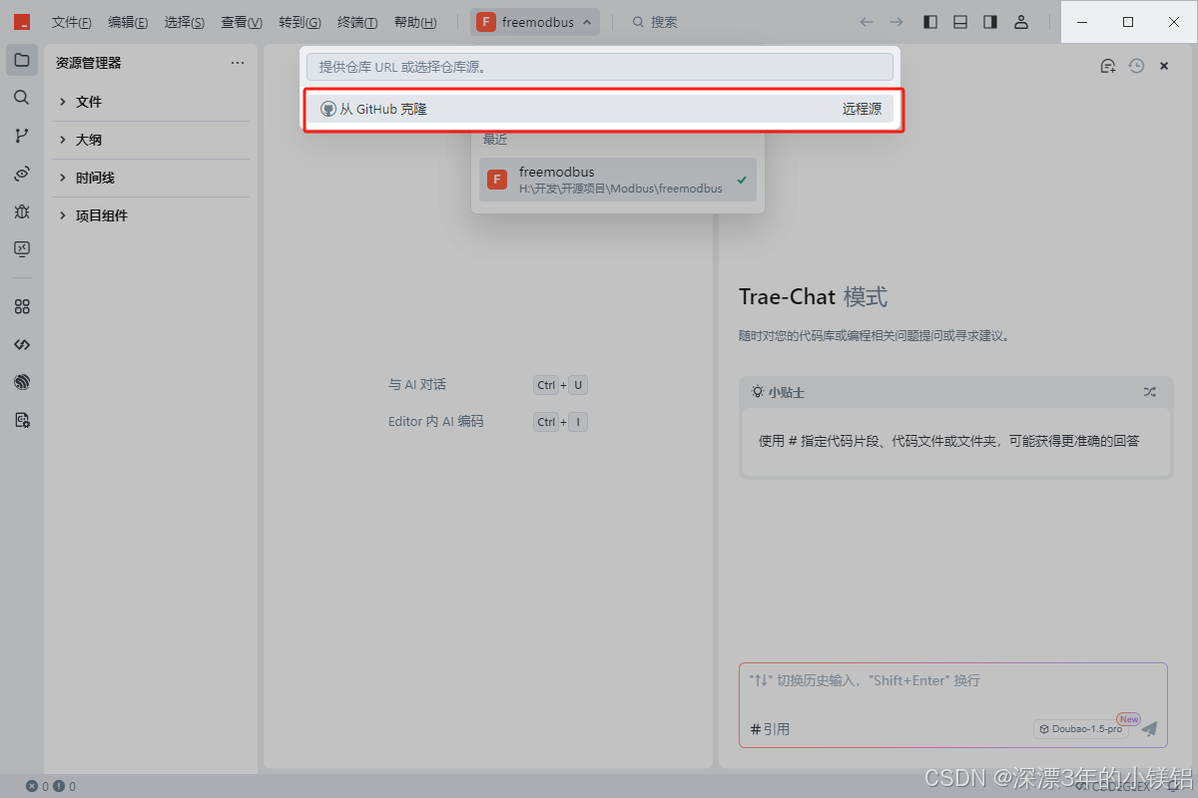Image resolution: width=1198 pixels, height=798 pixels.
Task: Click the 远程源 label
Action: (862, 109)
